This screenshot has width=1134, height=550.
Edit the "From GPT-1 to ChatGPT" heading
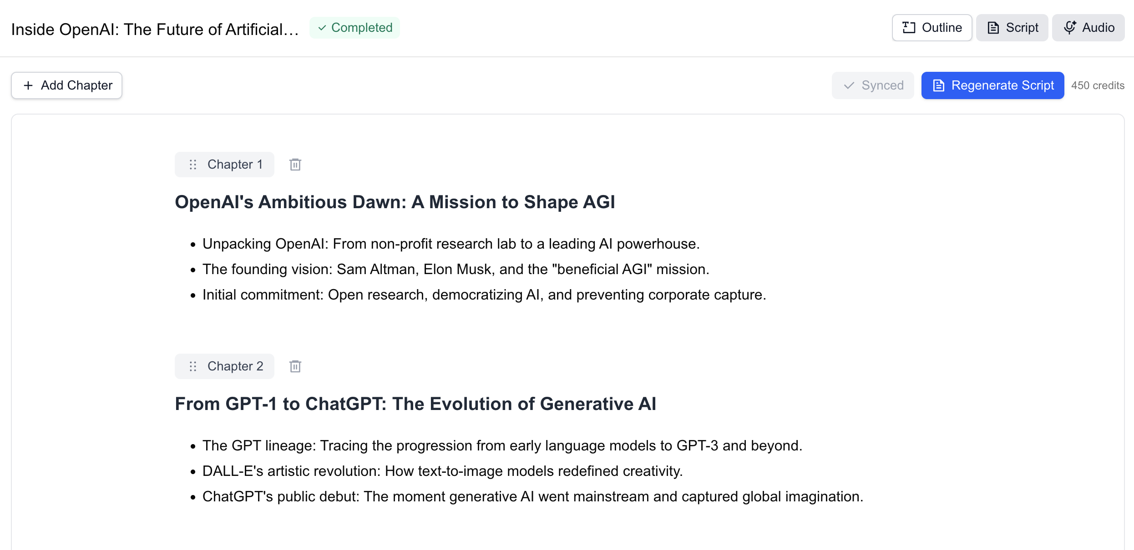(x=415, y=404)
